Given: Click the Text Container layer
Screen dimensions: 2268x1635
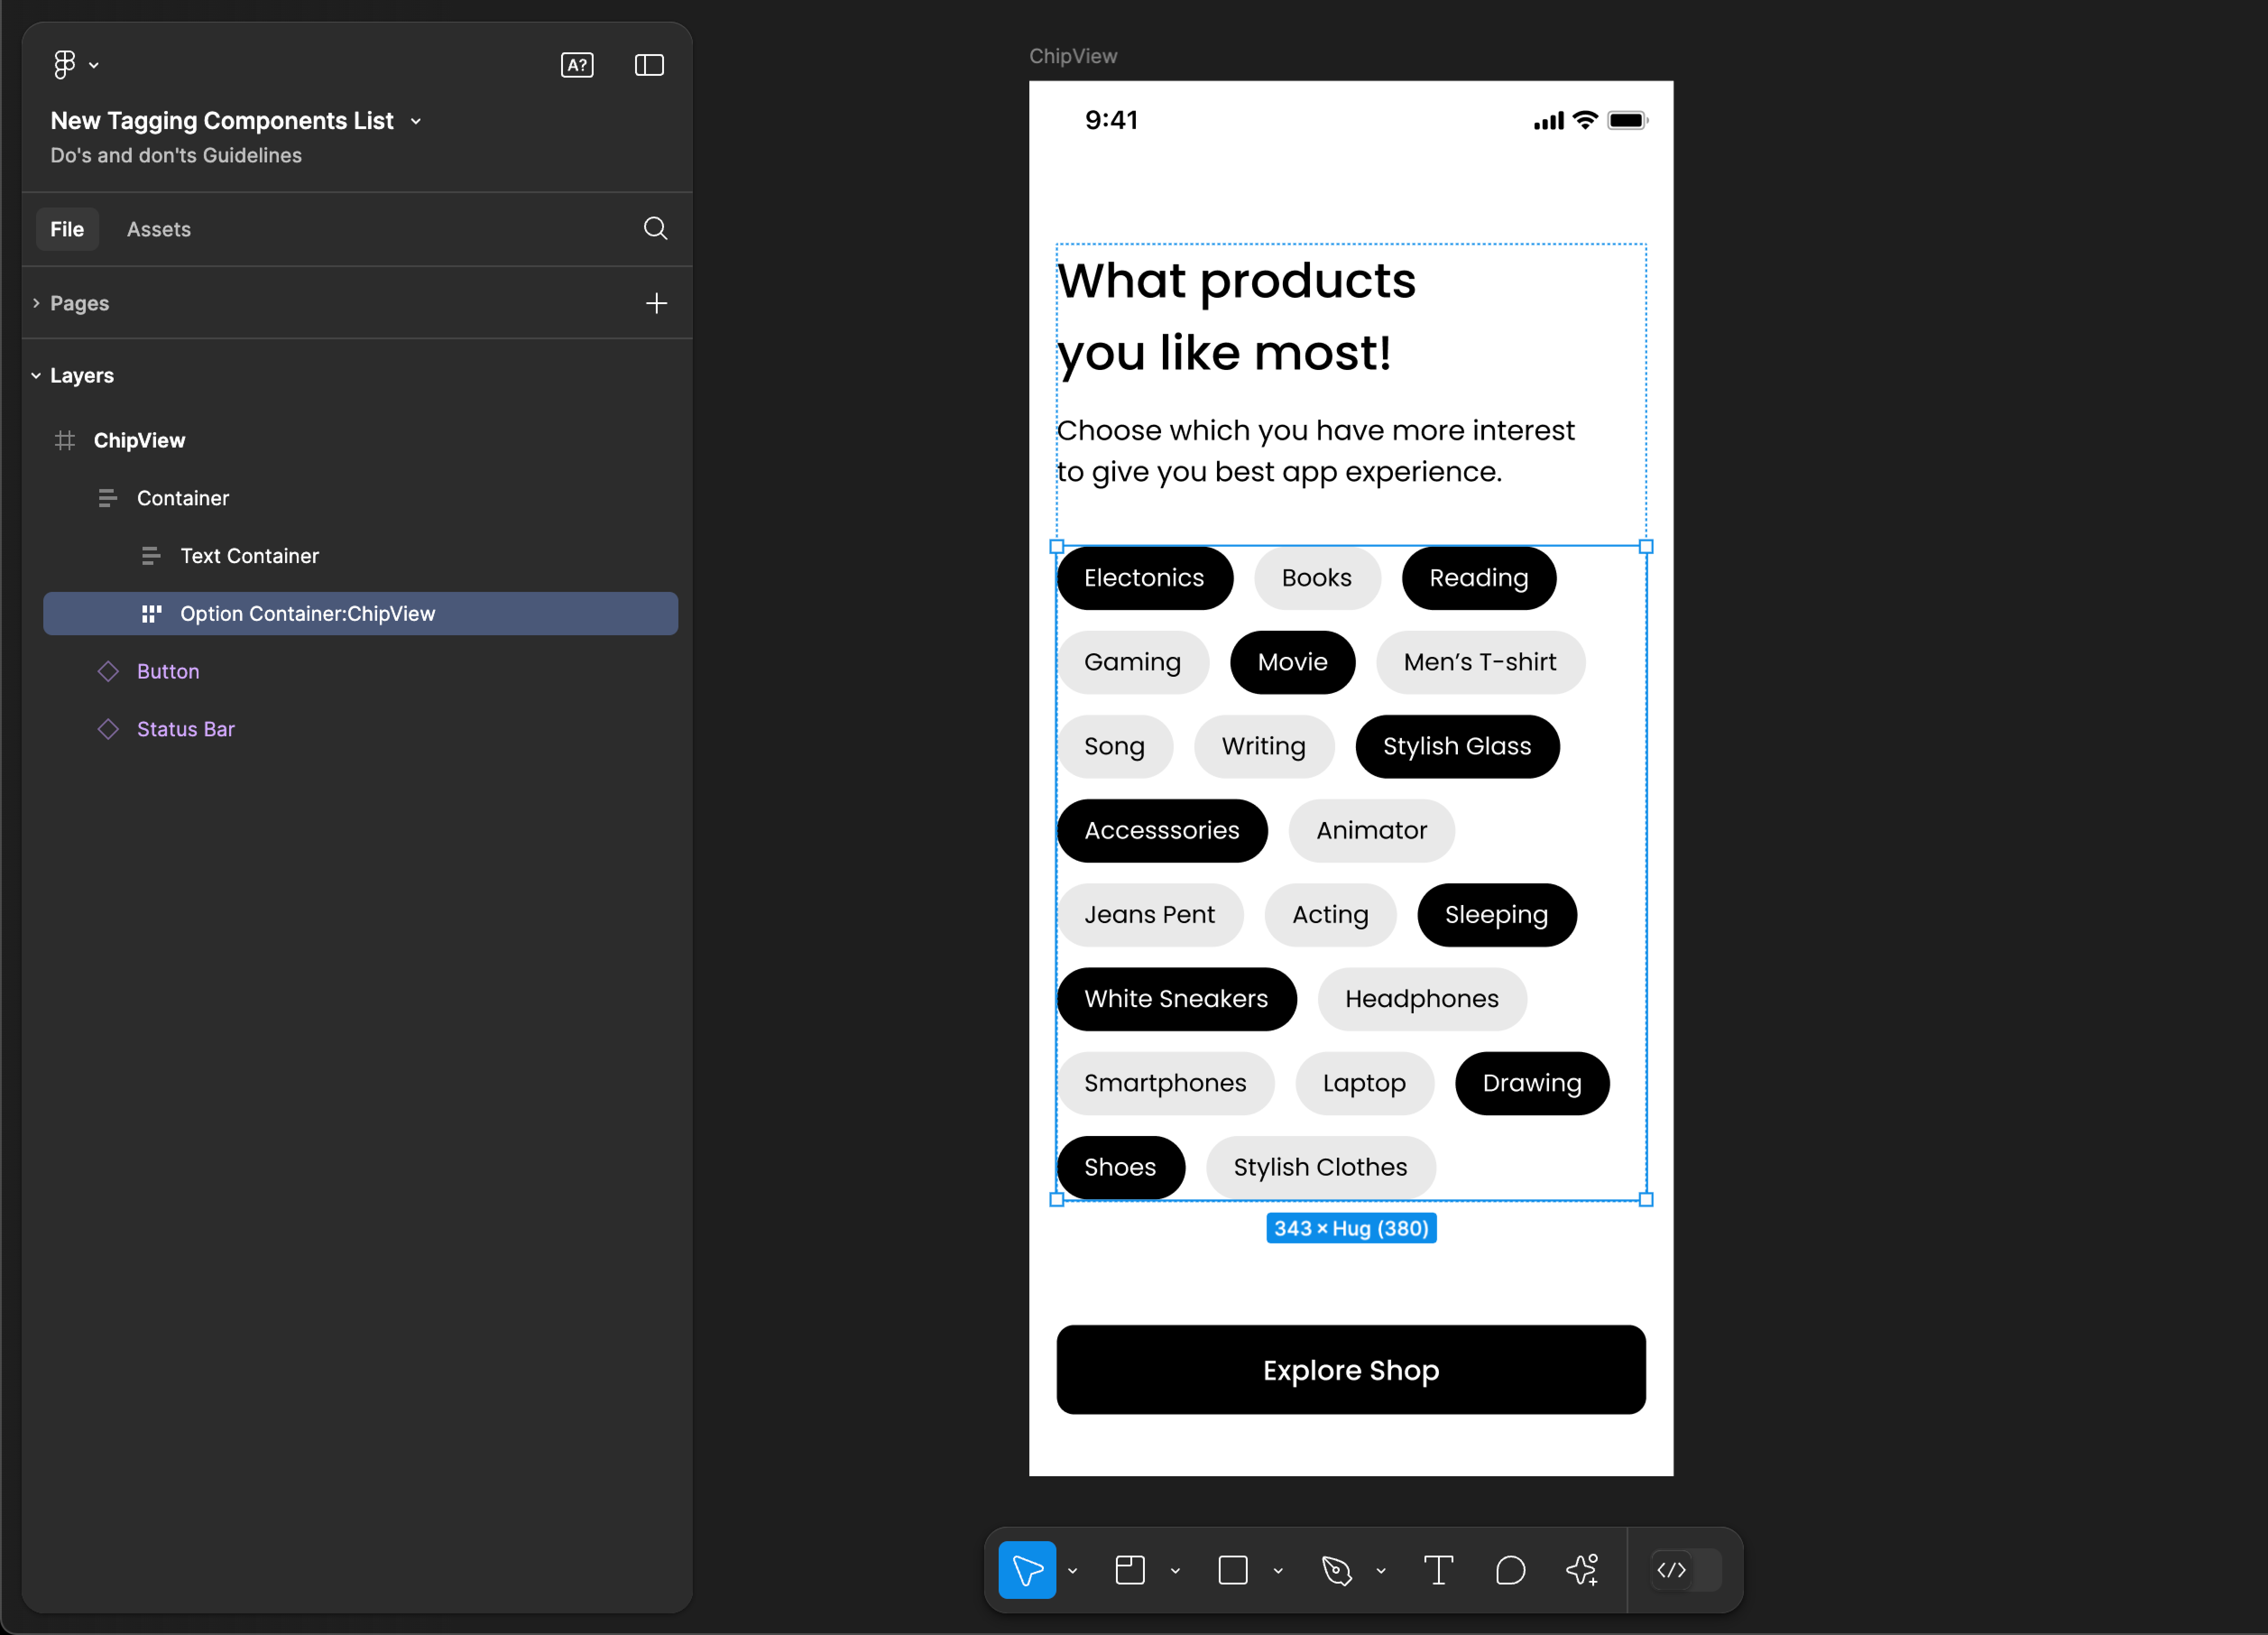Looking at the screenshot, I should (247, 555).
